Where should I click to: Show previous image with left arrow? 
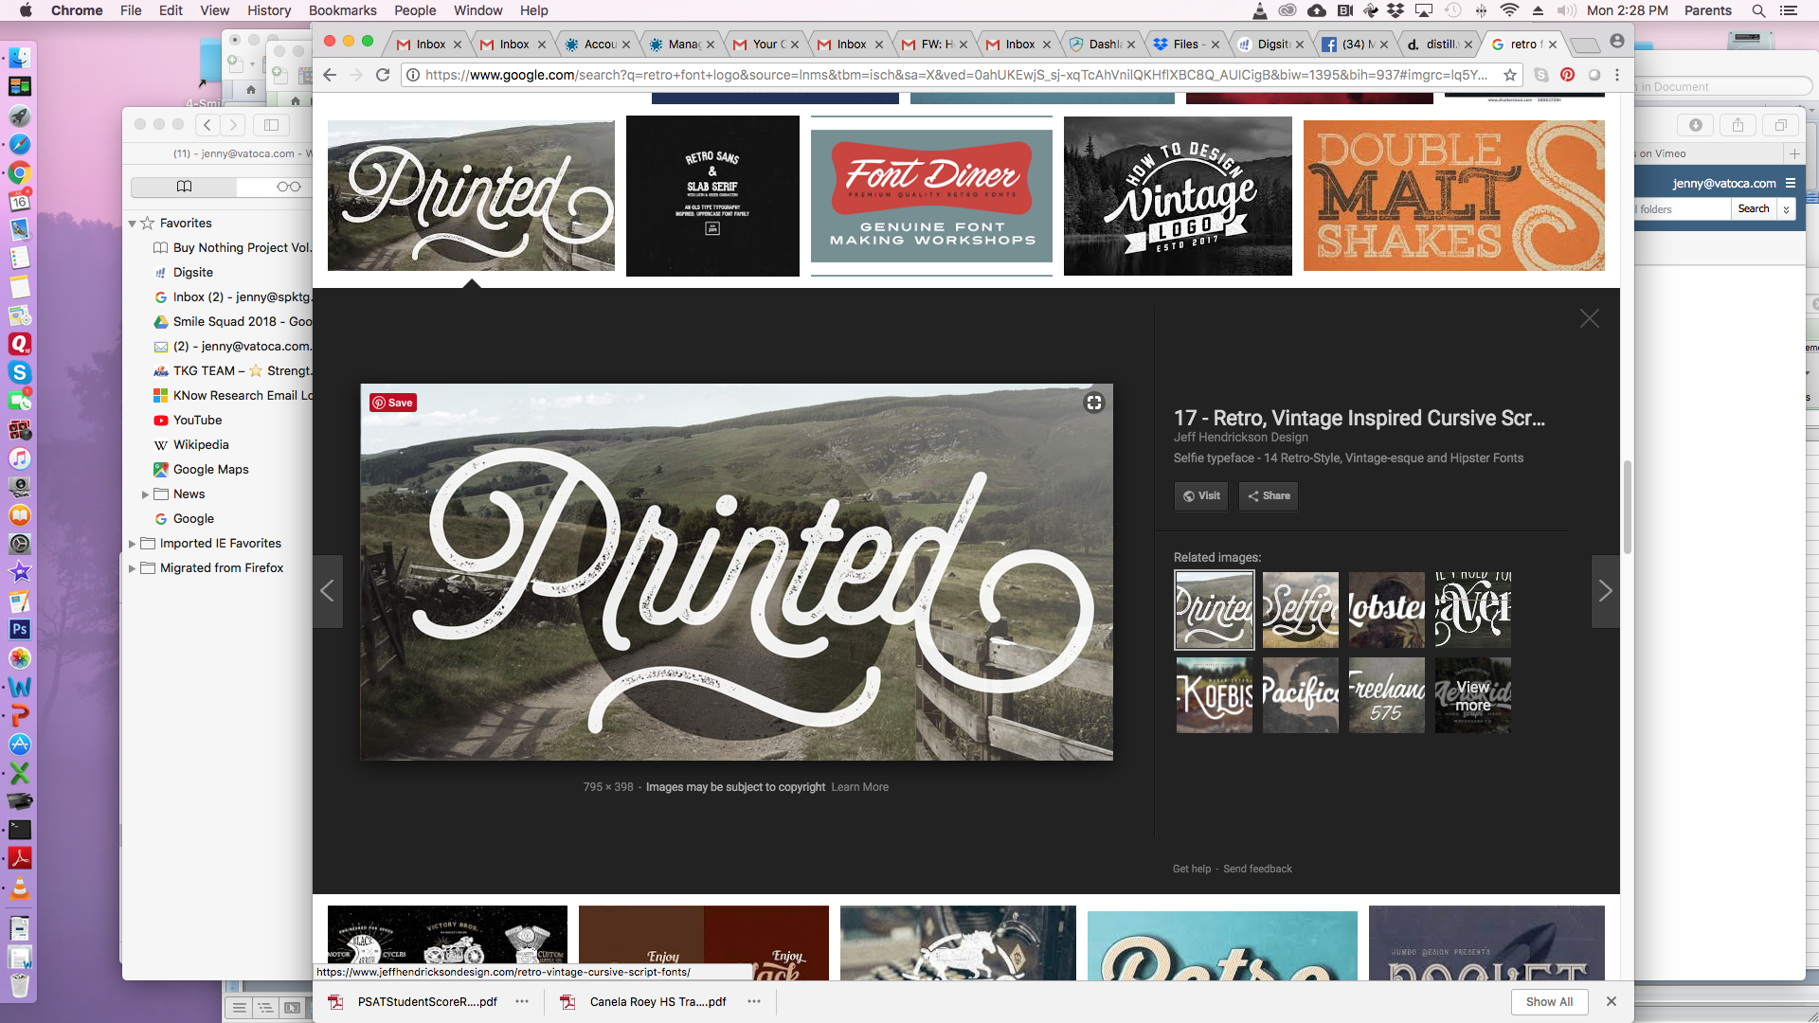(327, 591)
